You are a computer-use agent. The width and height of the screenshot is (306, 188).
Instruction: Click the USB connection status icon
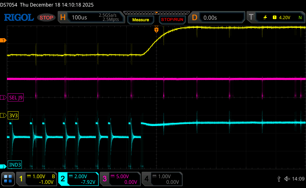[279, 179]
